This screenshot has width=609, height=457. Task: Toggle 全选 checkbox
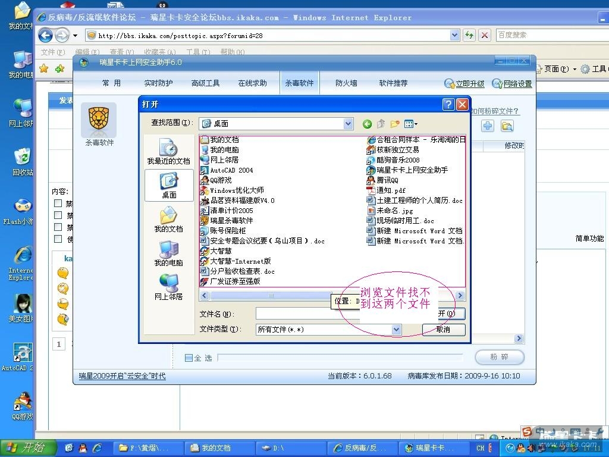point(189,358)
